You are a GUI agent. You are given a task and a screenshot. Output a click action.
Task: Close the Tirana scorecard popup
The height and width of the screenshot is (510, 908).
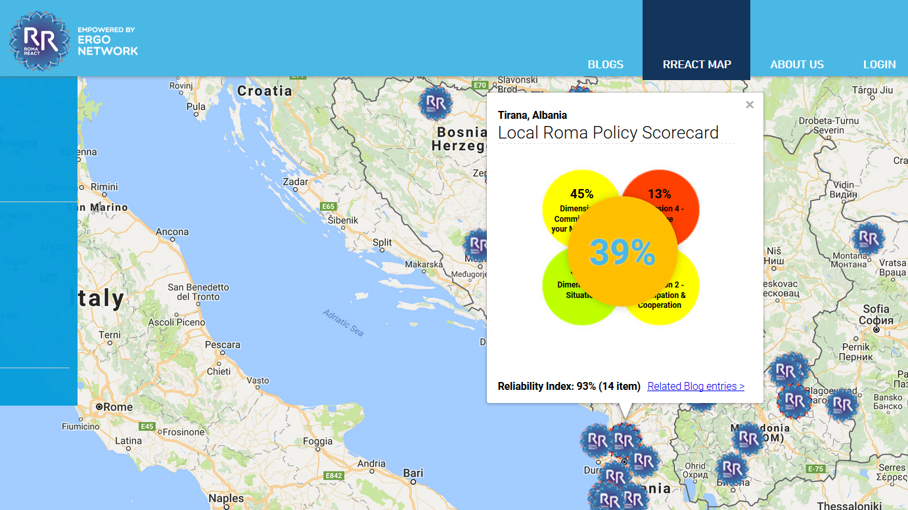pyautogui.click(x=750, y=105)
